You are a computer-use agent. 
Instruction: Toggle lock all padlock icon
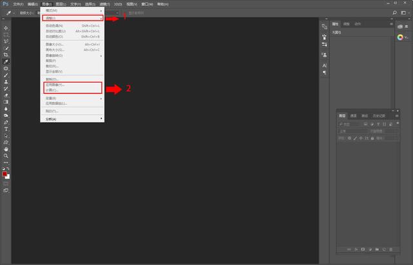click(x=372, y=138)
